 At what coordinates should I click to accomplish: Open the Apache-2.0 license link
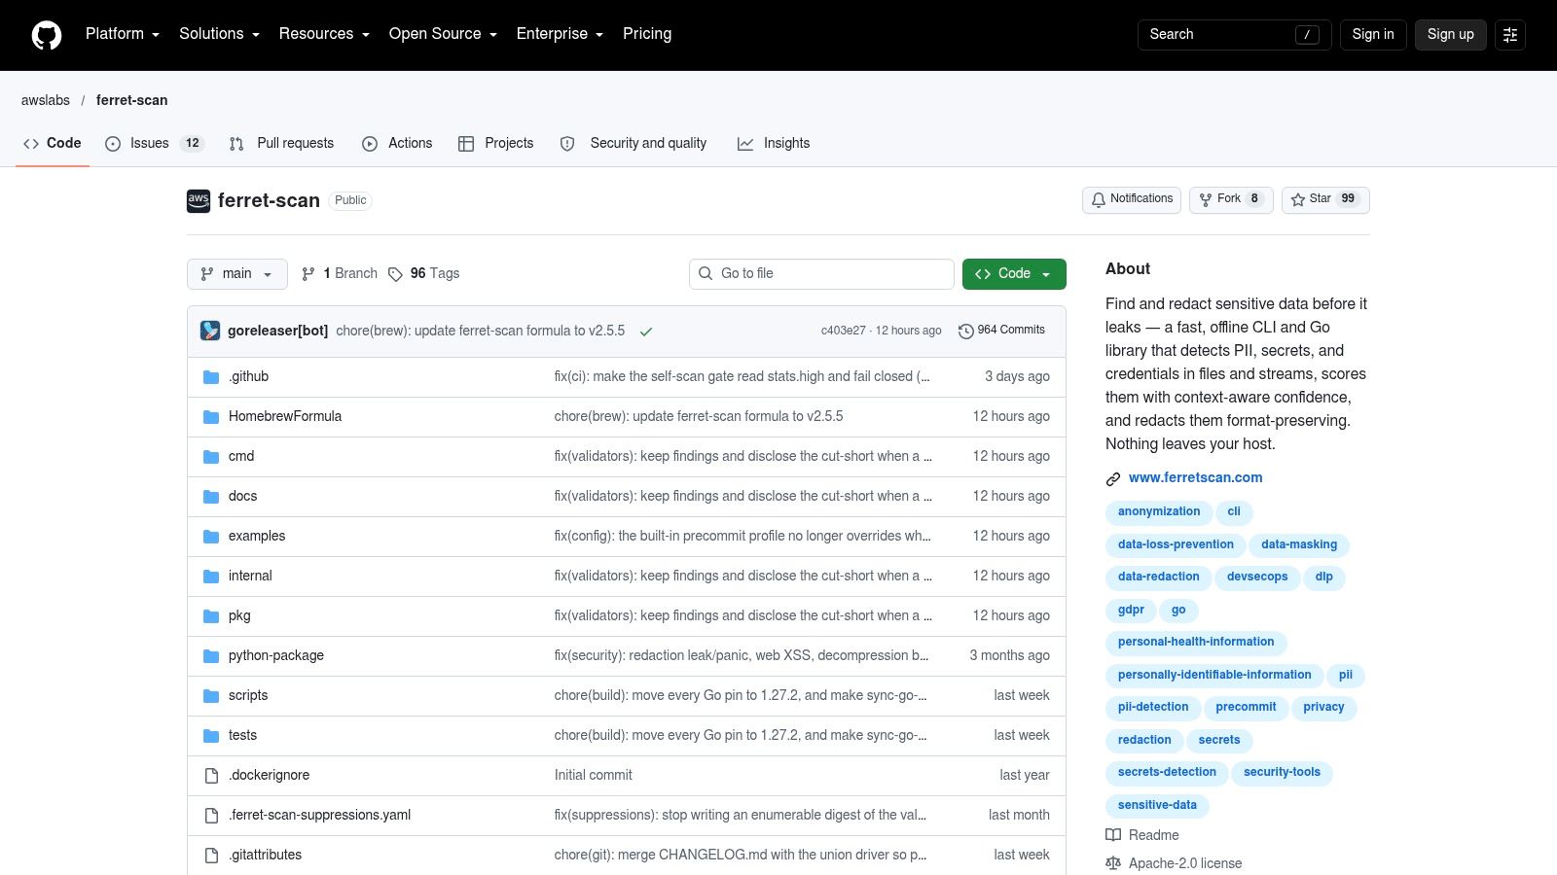pos(1174,863)
